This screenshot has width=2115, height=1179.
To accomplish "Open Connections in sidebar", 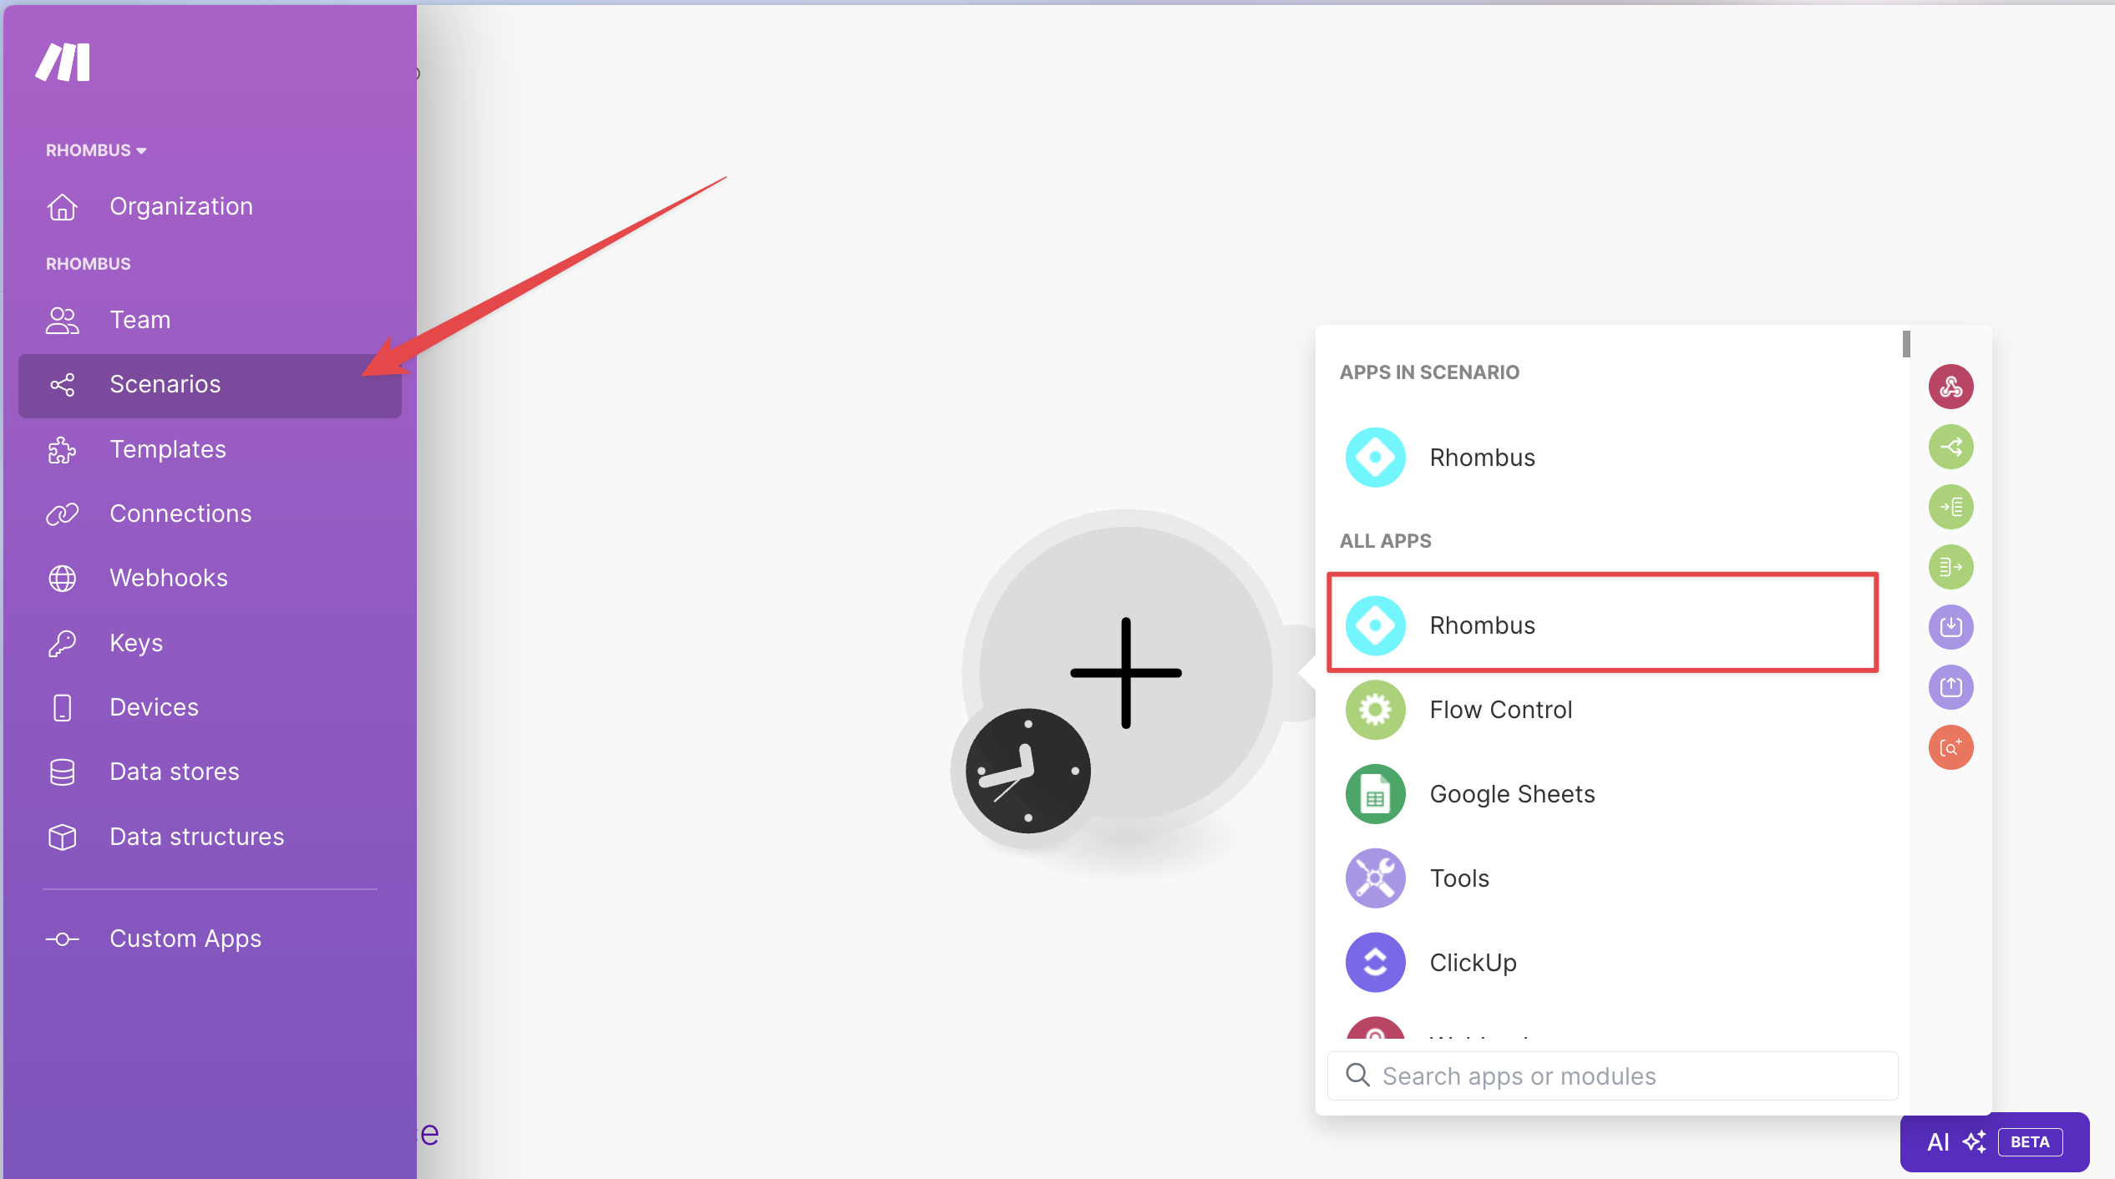I will point(210,514).
